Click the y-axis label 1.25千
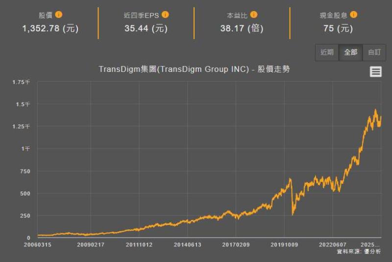Viewport: 392px width, 262px height. pyautogui.click(x=21, y=127)
